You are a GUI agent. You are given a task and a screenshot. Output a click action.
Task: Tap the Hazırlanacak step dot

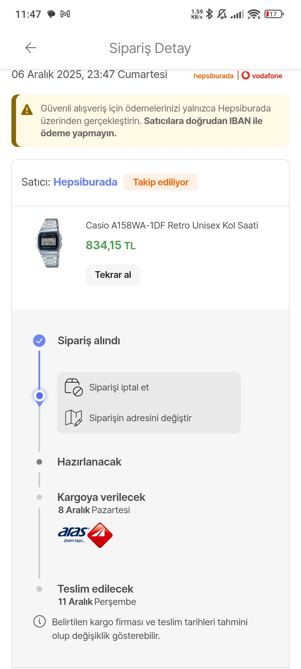(39, 462)
